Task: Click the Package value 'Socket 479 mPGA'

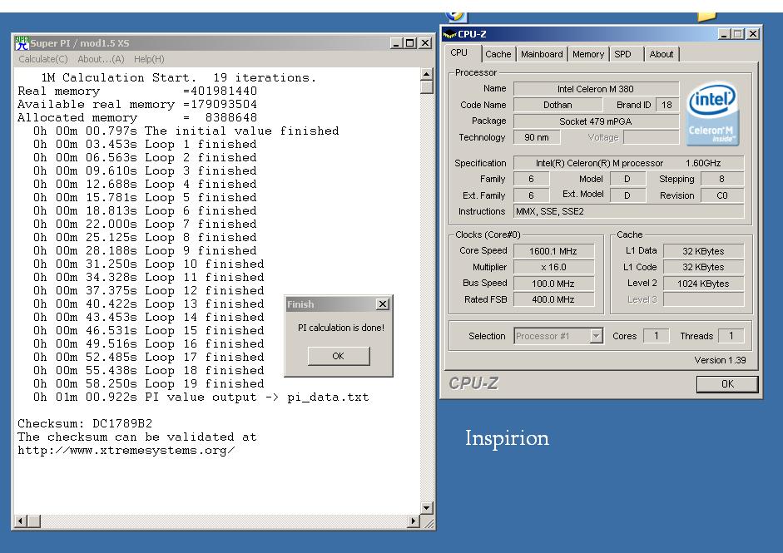Action: point(596,121)
